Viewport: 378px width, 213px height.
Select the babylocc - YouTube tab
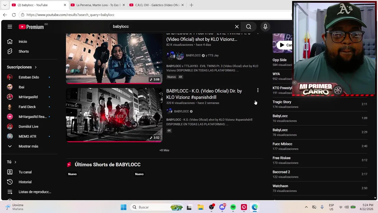click(39, 5)
